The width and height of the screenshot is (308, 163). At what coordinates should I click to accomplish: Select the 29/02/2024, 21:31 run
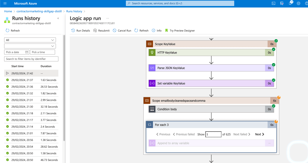tap(31, 100)
